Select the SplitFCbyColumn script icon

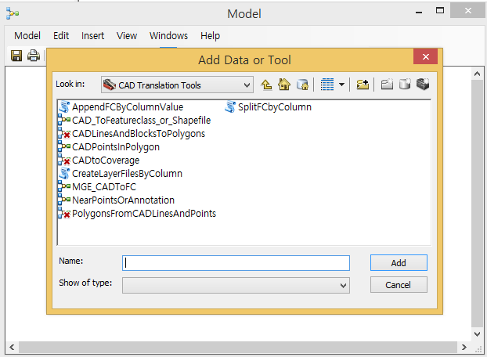[230, 106]
